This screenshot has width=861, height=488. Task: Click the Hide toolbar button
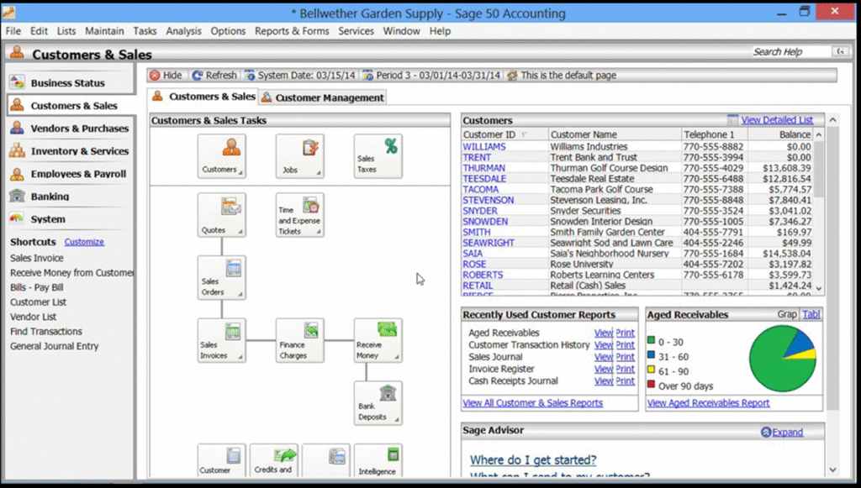click(166, 75)
